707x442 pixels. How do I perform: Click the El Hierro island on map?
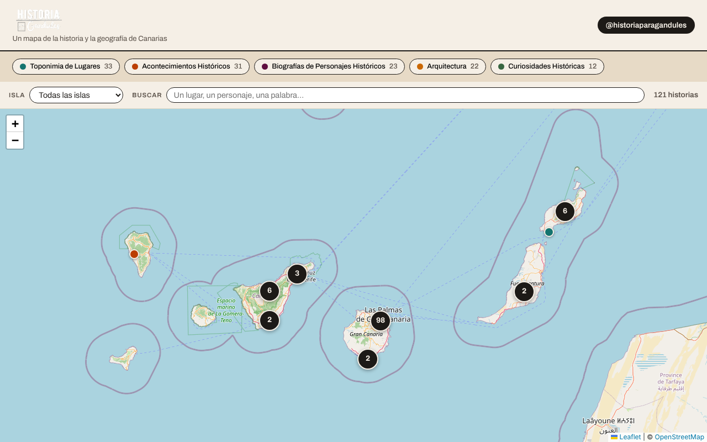point(124,358)
